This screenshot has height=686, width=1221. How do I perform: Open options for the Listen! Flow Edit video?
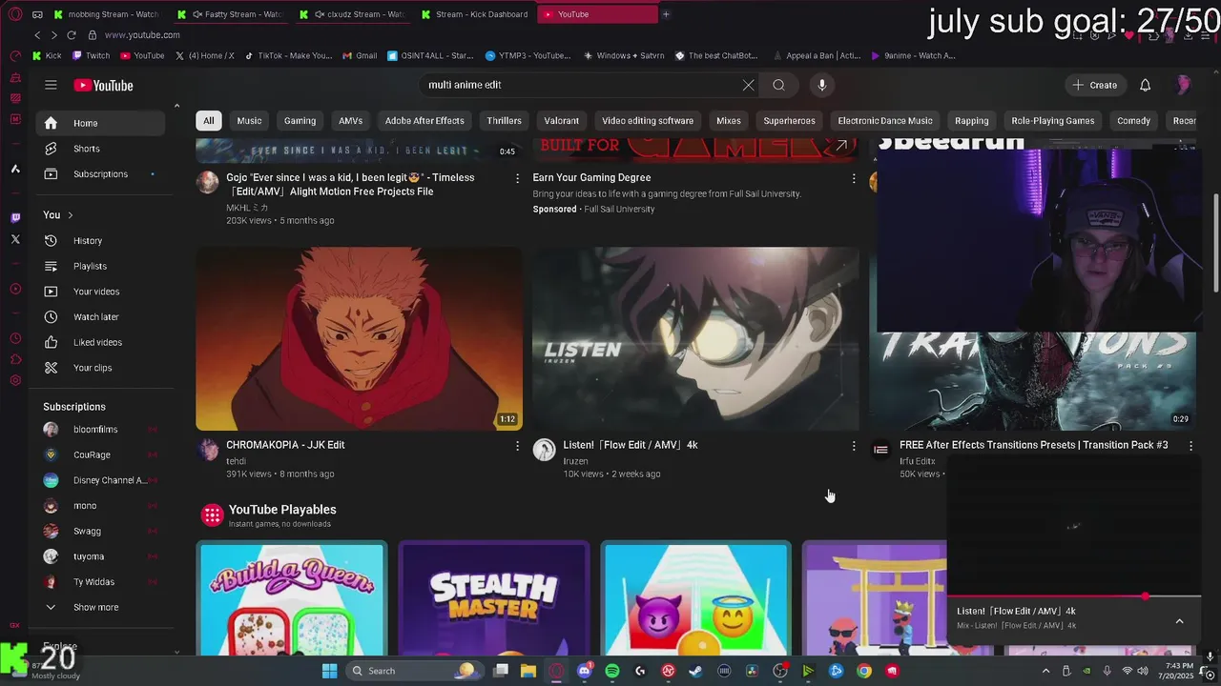854,446
